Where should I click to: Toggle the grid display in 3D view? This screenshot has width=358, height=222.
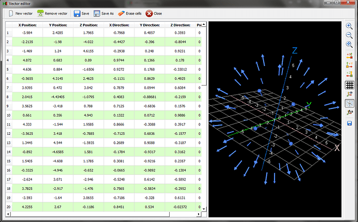350,85
